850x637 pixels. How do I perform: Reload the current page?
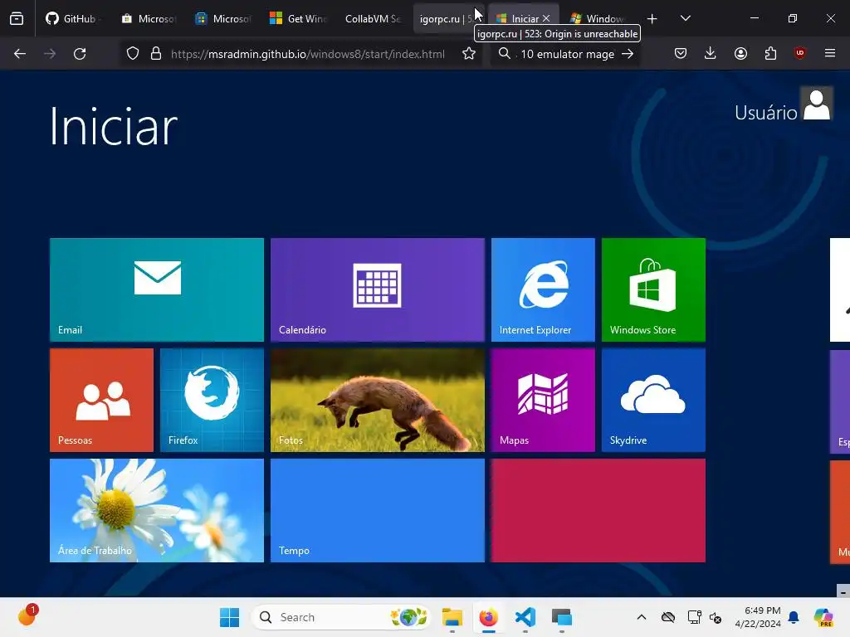point(80,54)
